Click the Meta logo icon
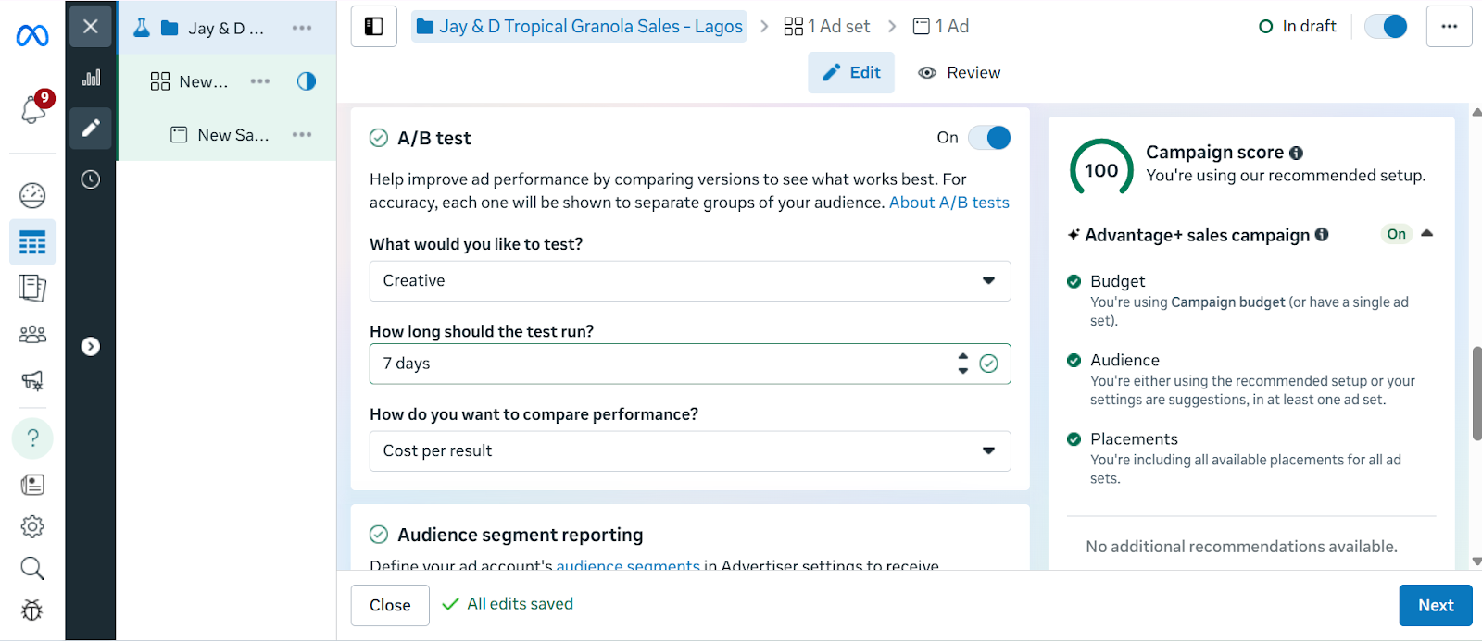This screenshot has height=641, width=1482. 32,35
